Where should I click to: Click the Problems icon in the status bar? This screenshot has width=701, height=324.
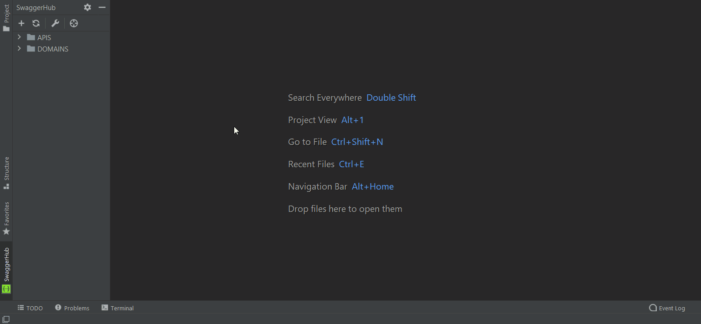point(58,308)
